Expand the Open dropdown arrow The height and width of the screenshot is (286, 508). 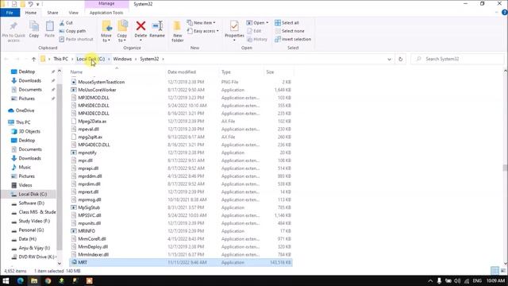(267, 23)
